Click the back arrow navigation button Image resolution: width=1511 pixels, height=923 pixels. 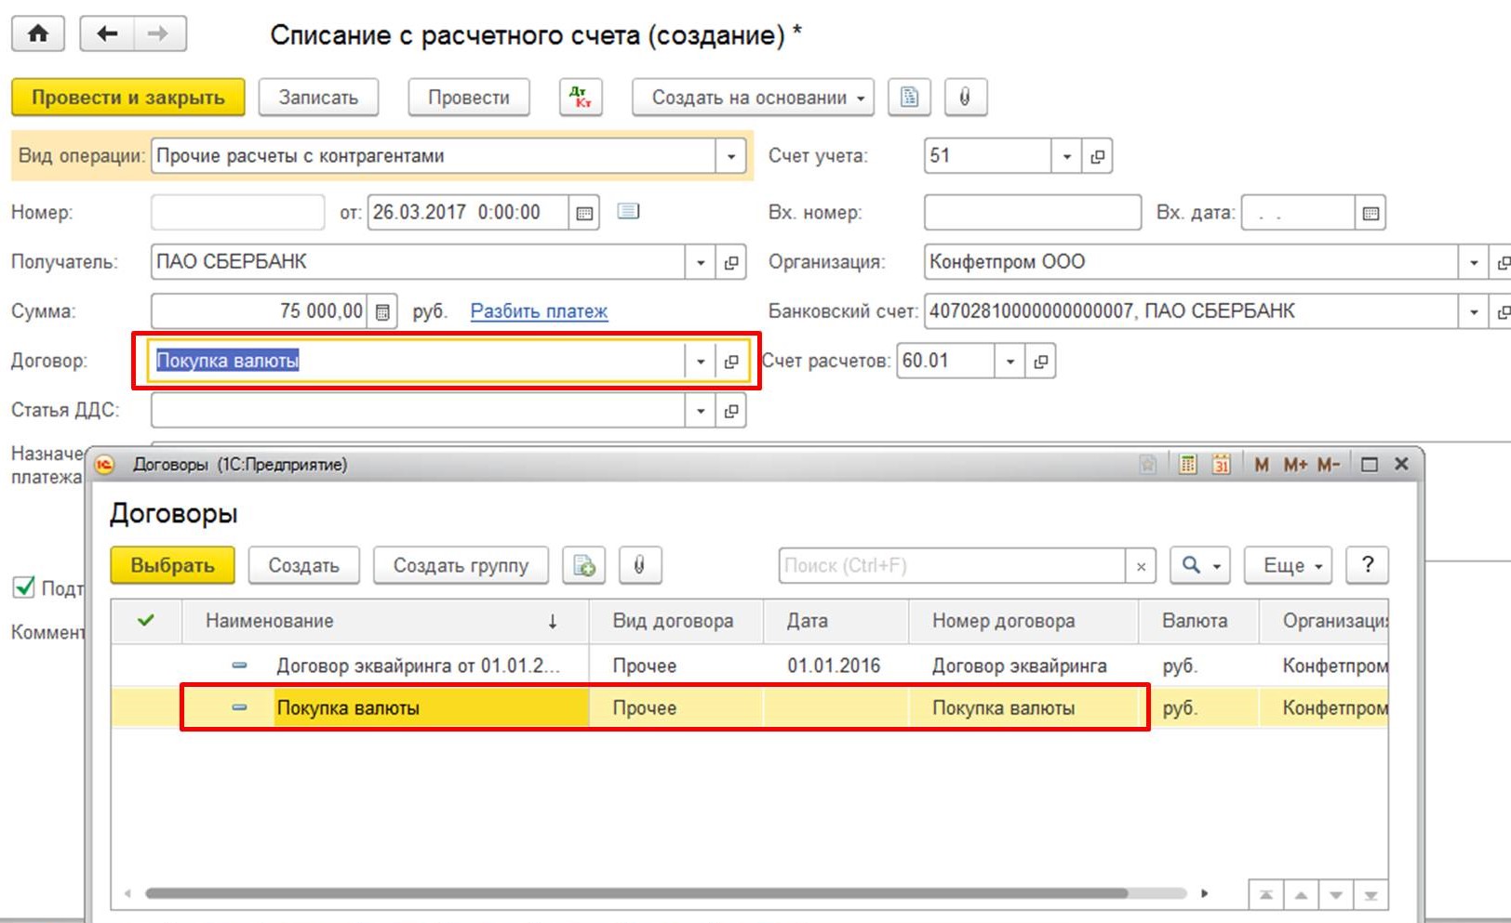click(108, 34)
